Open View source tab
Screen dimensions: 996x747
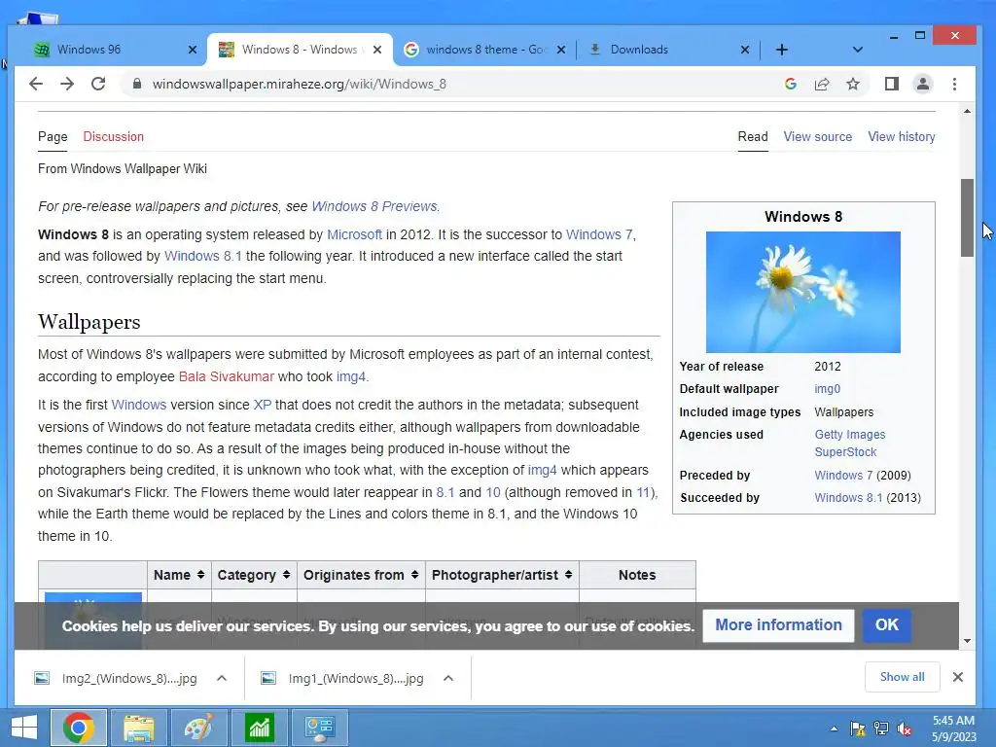(817, 136)
